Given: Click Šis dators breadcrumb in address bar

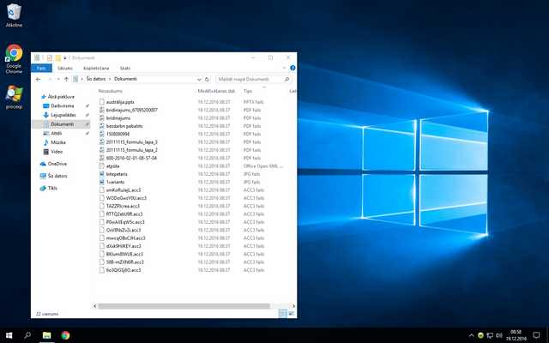Looking at the screenshot, I should (x=96, y=79).
